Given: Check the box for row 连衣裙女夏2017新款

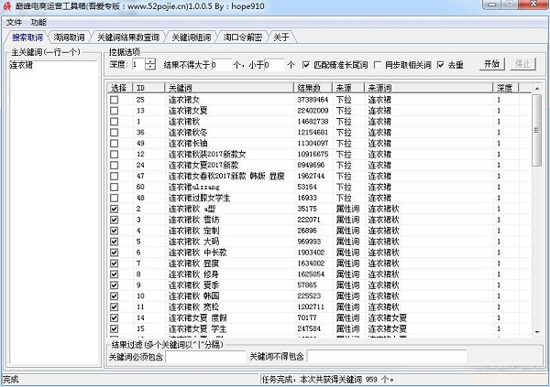Looking at the screenshot, I should point(114,165).
